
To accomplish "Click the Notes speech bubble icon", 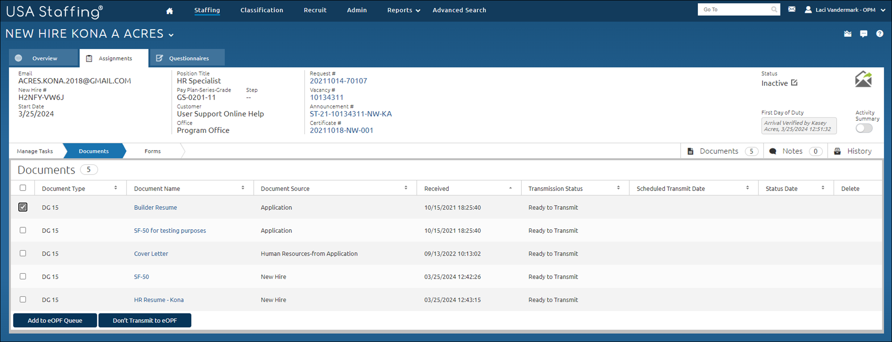I will pos(773,151).
